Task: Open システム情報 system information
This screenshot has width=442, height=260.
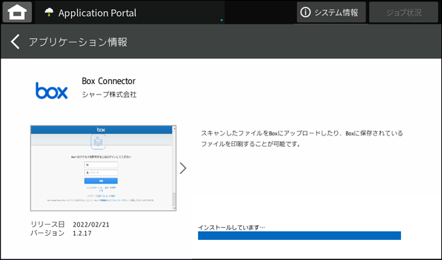Action: pyautogui.click(x=331, y=13)
